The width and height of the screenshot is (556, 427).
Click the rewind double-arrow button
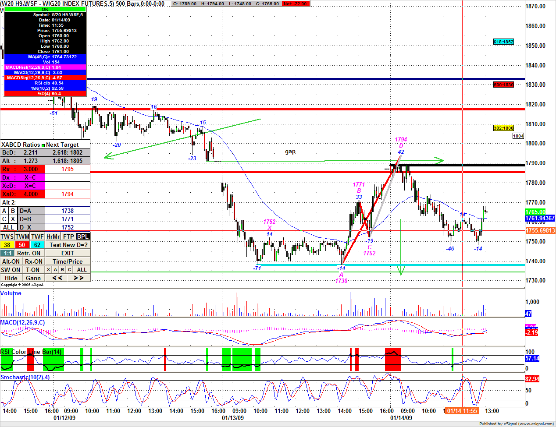(x=57, y=278)
